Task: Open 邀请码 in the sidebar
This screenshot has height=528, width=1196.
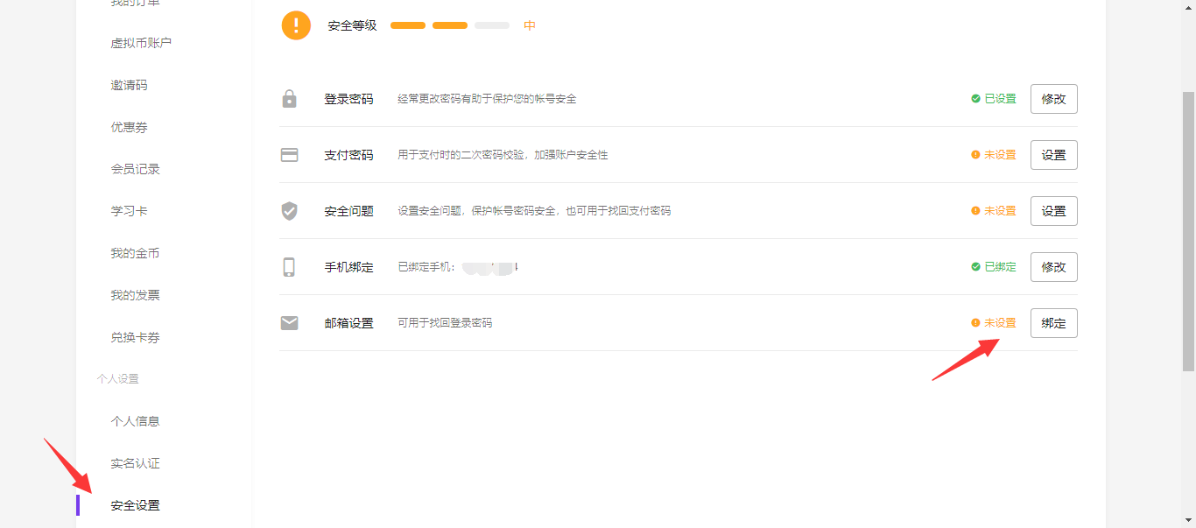Action: click(x=129, y=85)
